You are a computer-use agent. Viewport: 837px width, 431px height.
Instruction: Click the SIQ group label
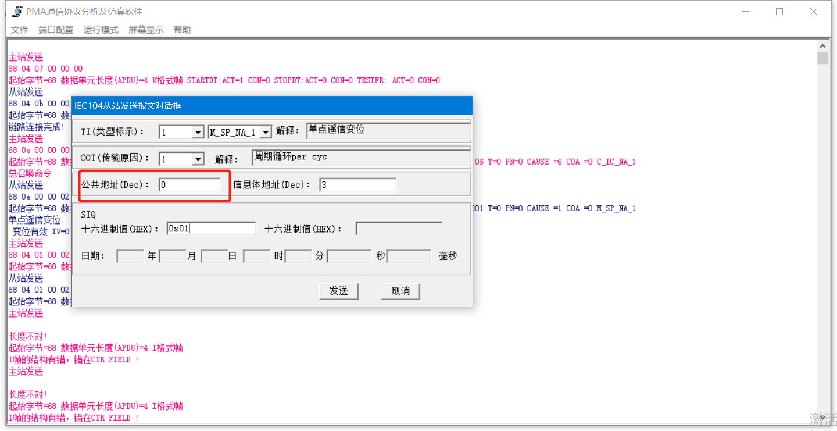(x=88, y=215)
